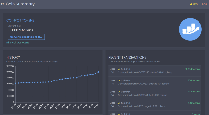Click the 39804 tokens amount
Screen dimensions: 209x115
[x=192, y=69]
